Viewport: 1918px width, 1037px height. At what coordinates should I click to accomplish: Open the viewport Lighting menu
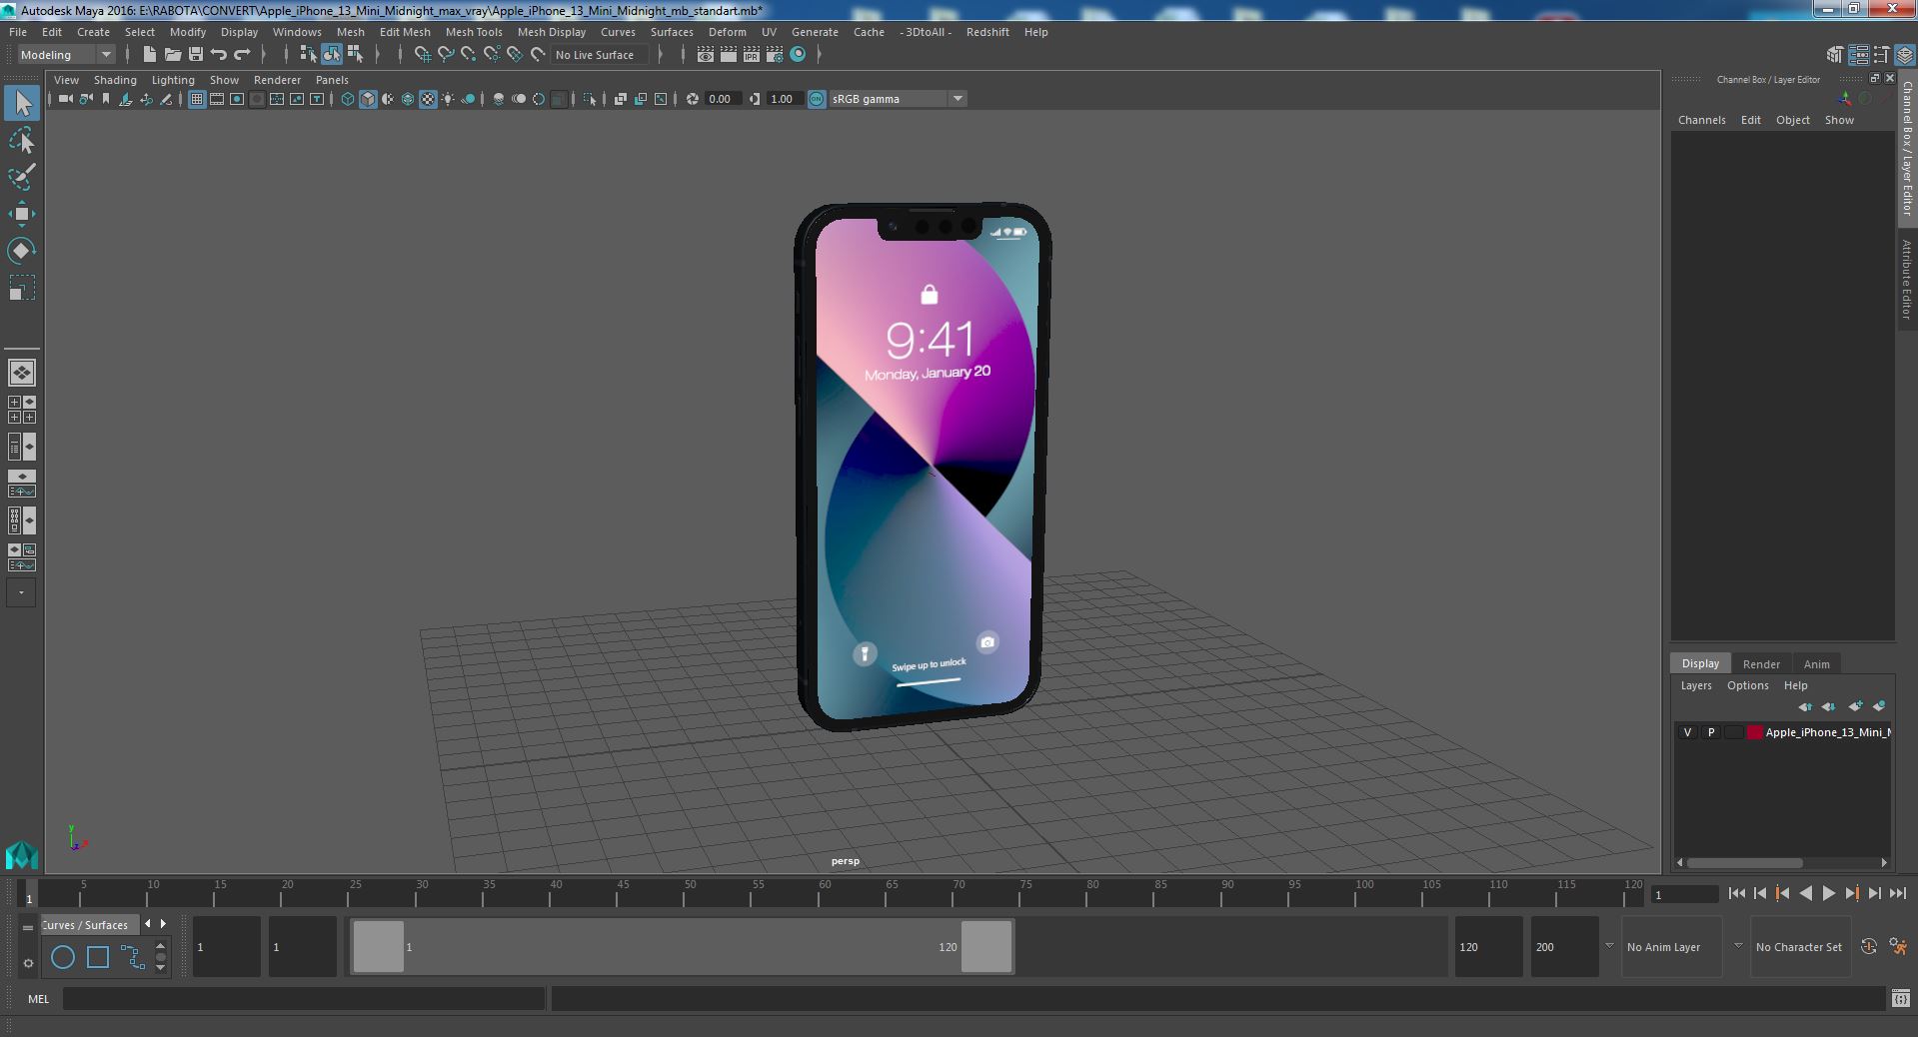(173, 80)
